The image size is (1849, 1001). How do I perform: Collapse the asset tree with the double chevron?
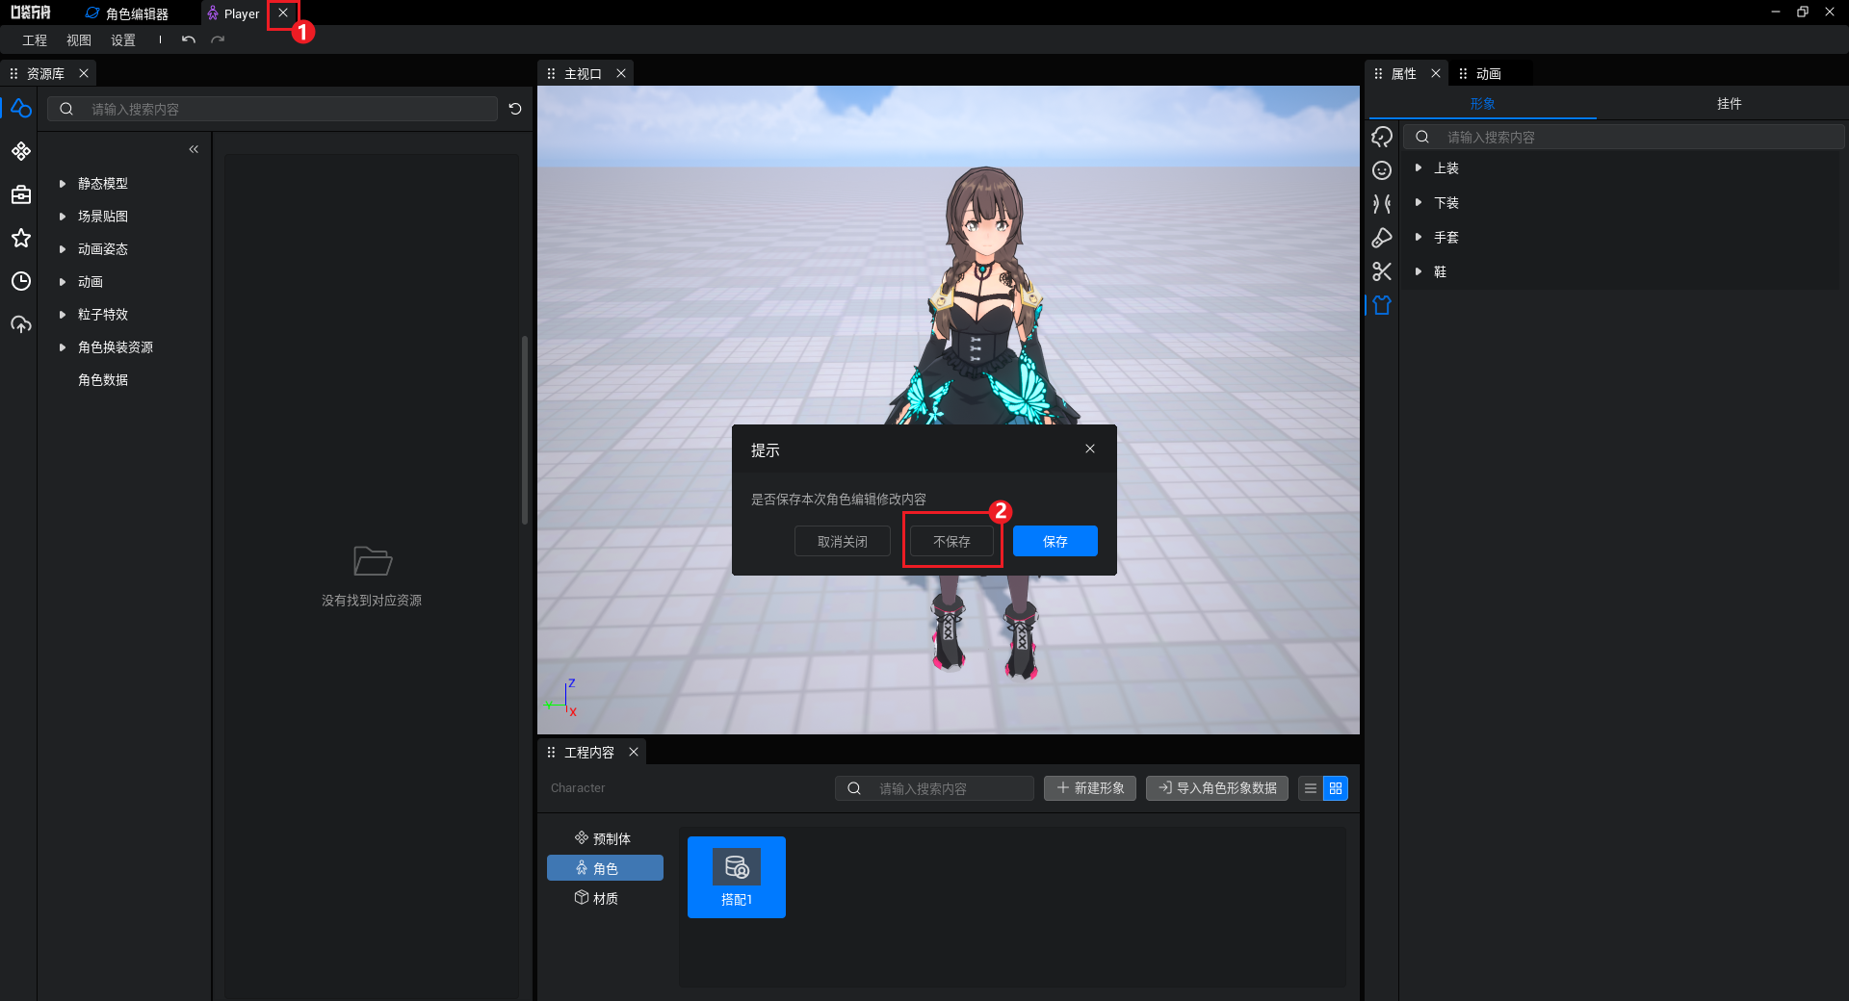point(194,149)
